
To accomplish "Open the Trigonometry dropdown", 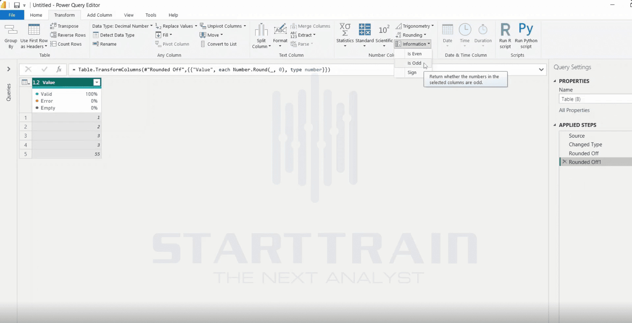I will 415,26.
